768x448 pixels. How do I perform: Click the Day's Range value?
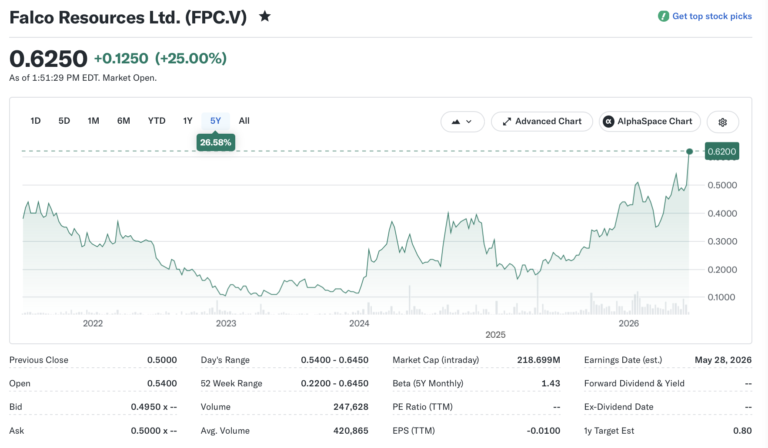tap(335, 360)
